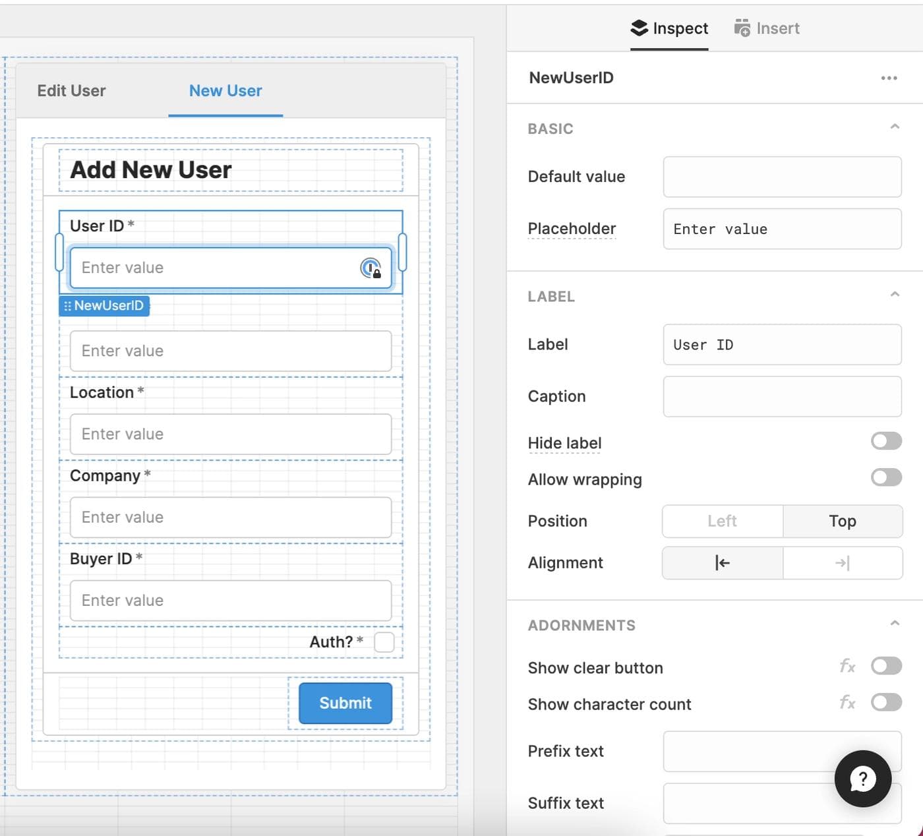923x836 pixels.
Task: Switch to the Edit User tab
Action: click(x=71, y=91)
